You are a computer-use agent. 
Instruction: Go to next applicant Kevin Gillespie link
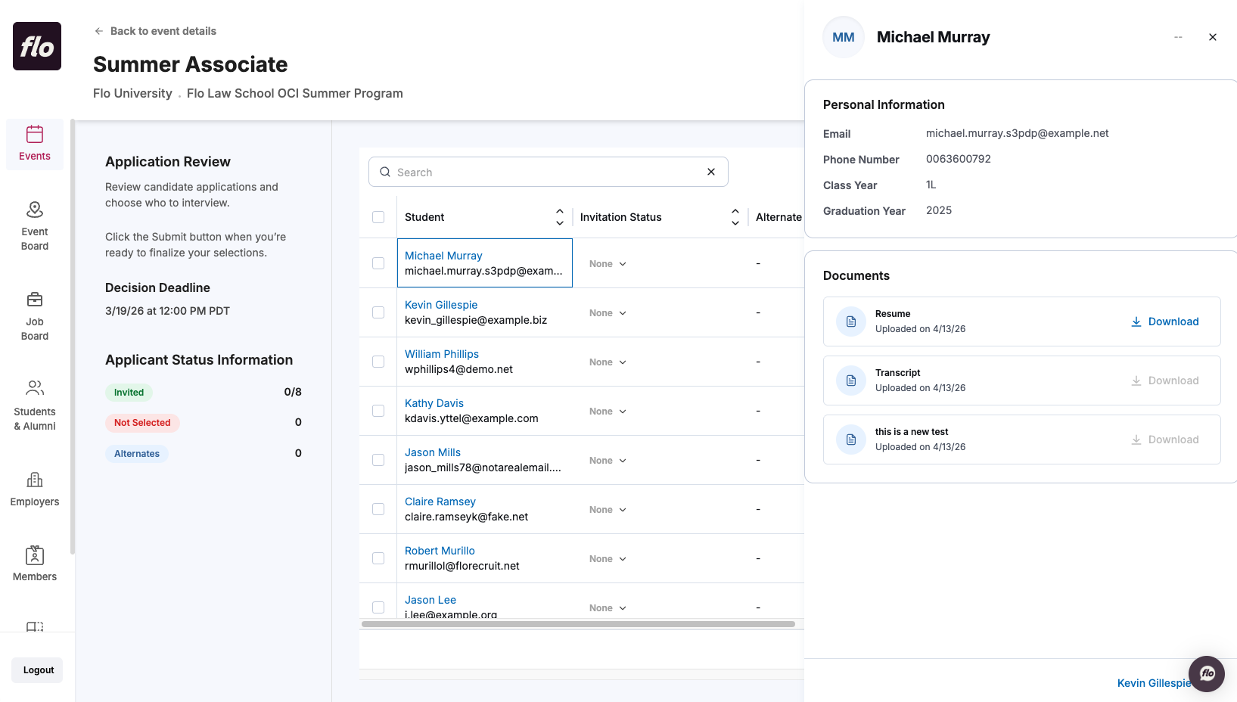click(x=1153, y=683)
